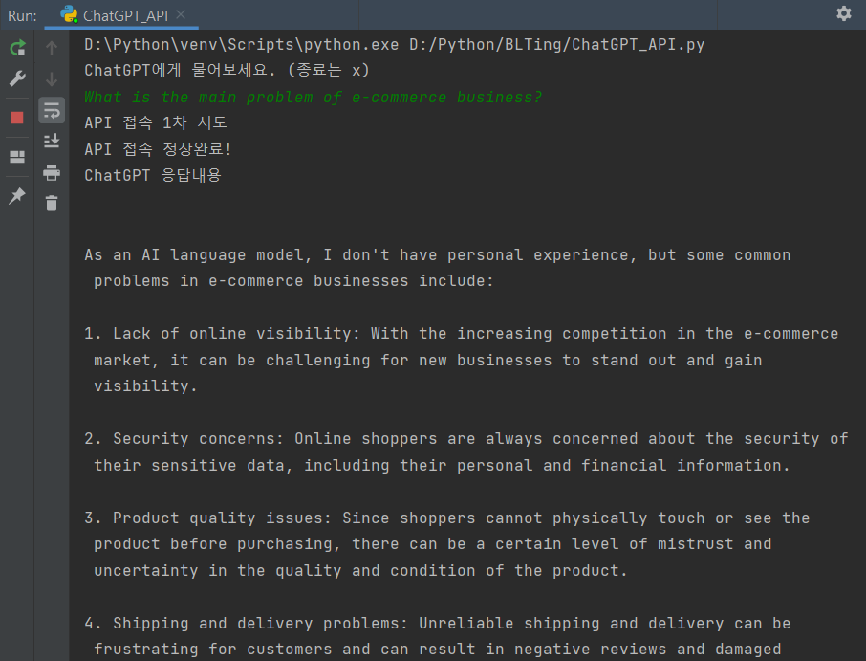The image size is (866, 661).
Task: Restore the run panel layout
Action: [17, 157]
